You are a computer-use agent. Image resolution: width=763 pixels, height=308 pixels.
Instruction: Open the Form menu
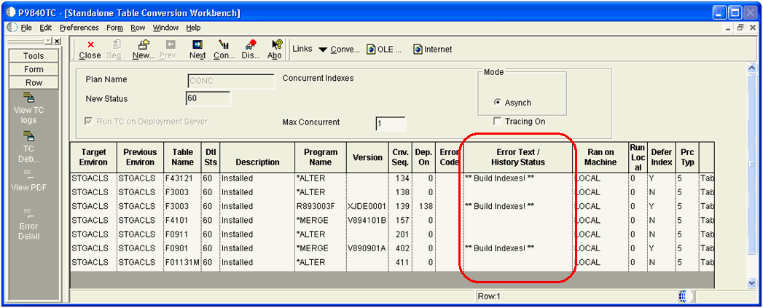pyautogui.click(x=115, y=28)
